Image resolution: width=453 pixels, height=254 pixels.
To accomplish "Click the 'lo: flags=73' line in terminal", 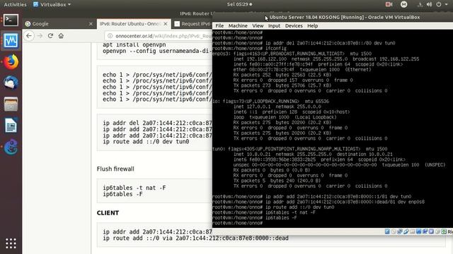I will click(270, 102).
